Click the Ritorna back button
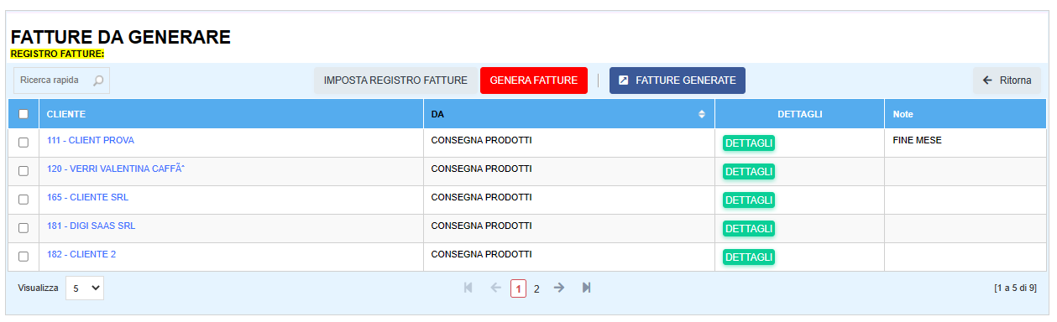Screen dimensions: 1057x322 pos(1007,80)
